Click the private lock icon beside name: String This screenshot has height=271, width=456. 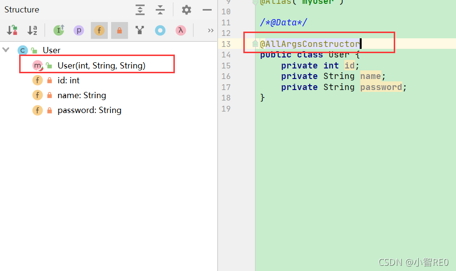pos(49,95)
